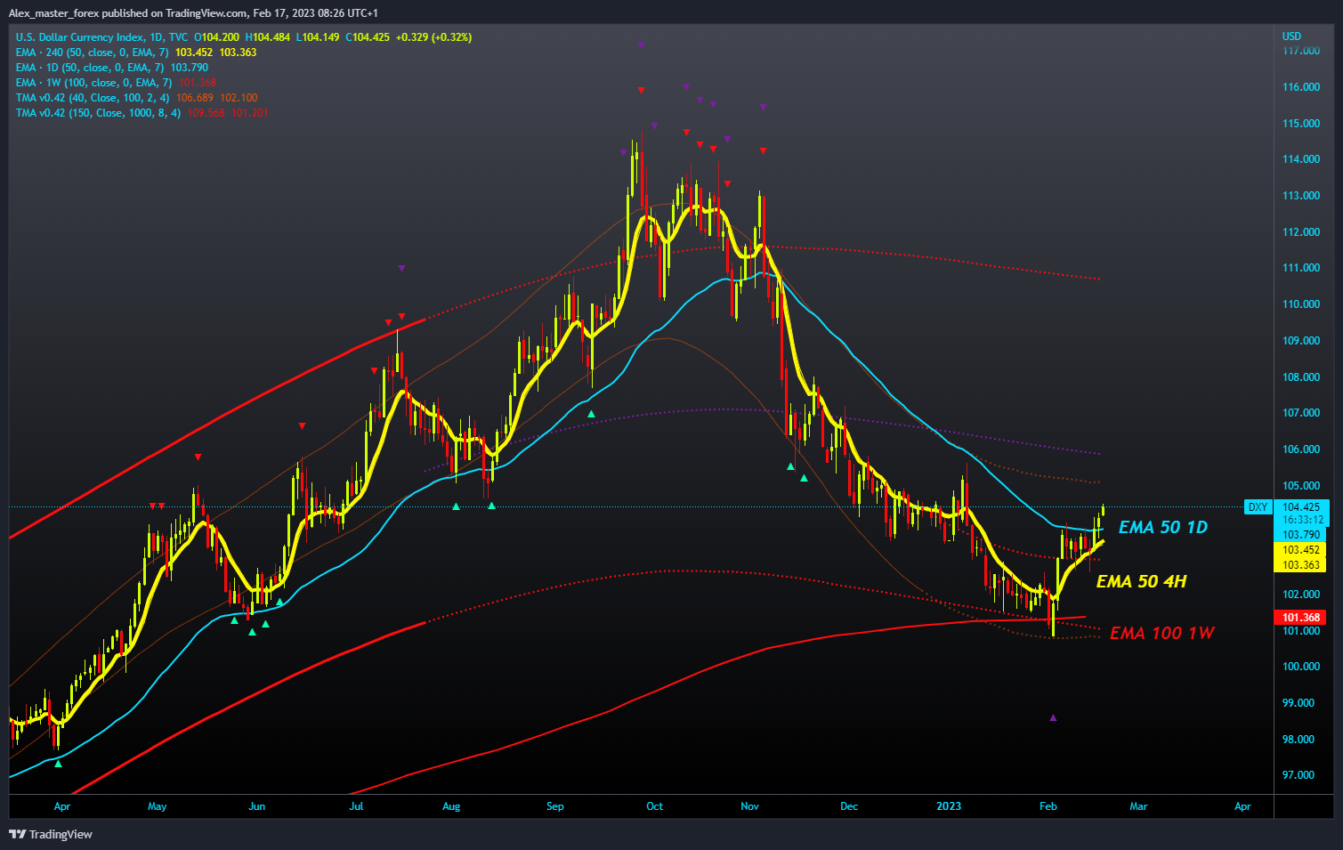Screen dimensions: 1343x850
Task: Click the change value +0.329 (+0.32%)
Action: (x=434, y=37)
